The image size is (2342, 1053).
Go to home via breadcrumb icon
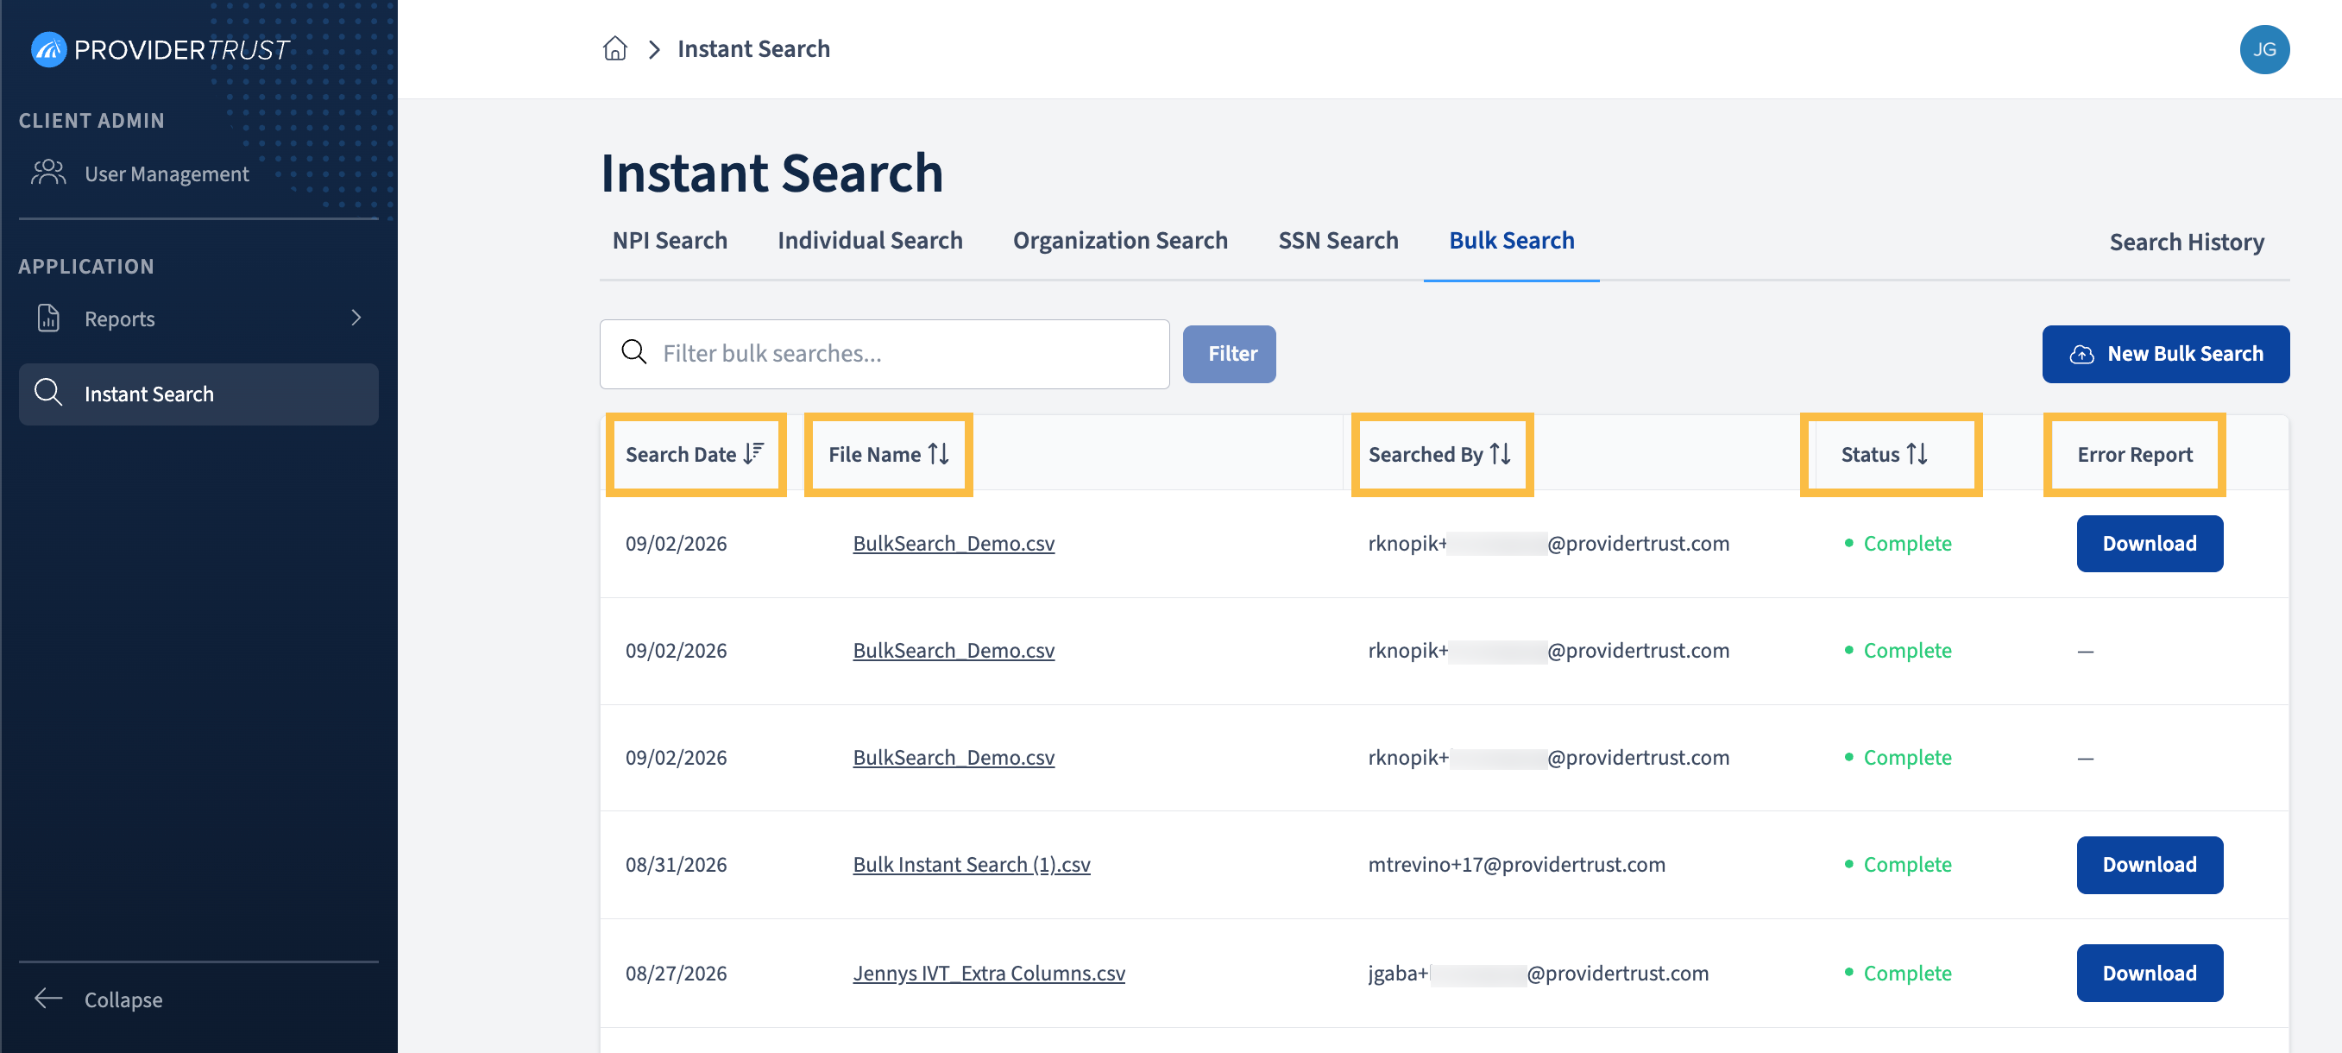615,49
